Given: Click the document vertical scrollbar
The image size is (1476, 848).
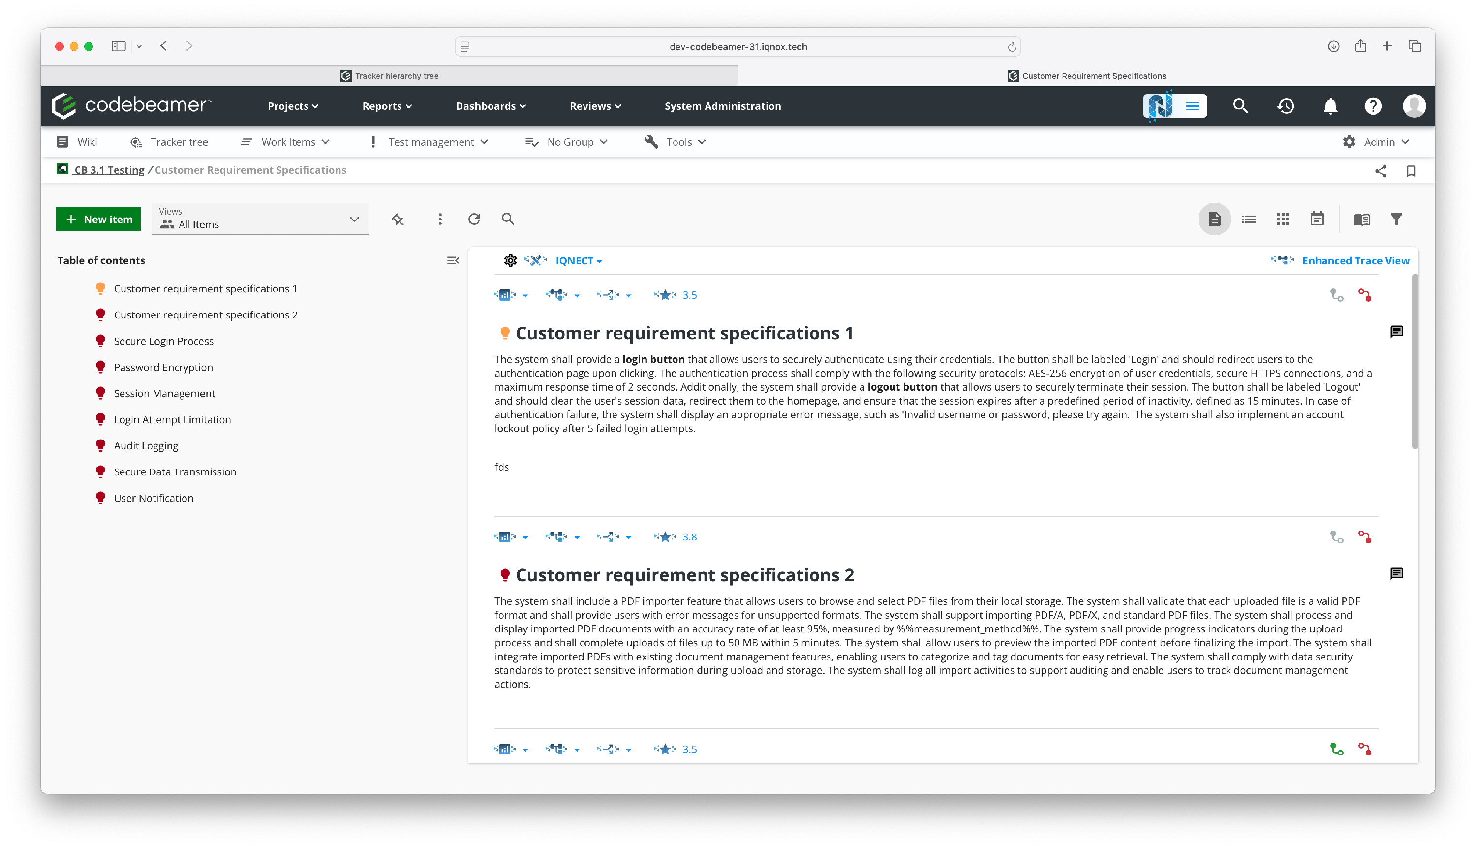Looking at the screenshot, I should [1414, 361].
